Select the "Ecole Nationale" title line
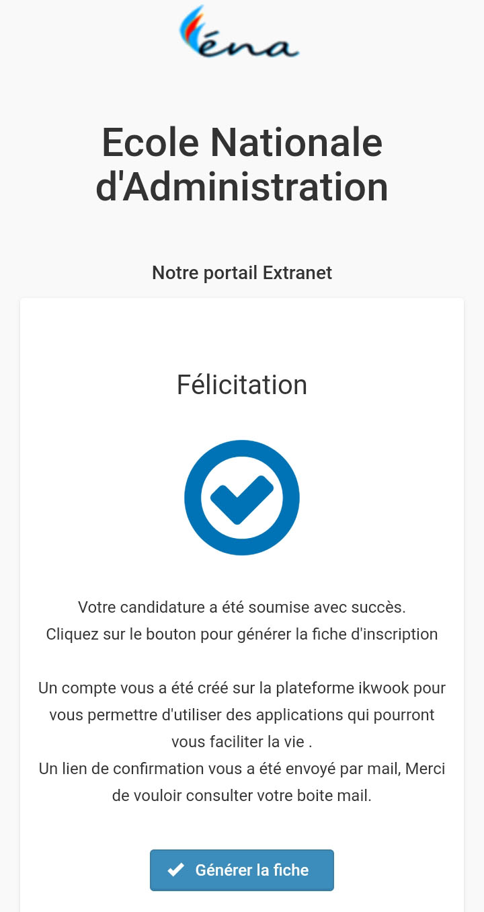The image size is (484, 912). coord(242,143)
